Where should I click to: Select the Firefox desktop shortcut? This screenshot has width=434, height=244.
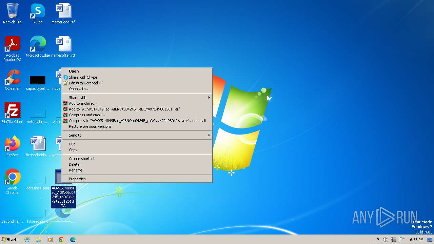click(12, 146)
